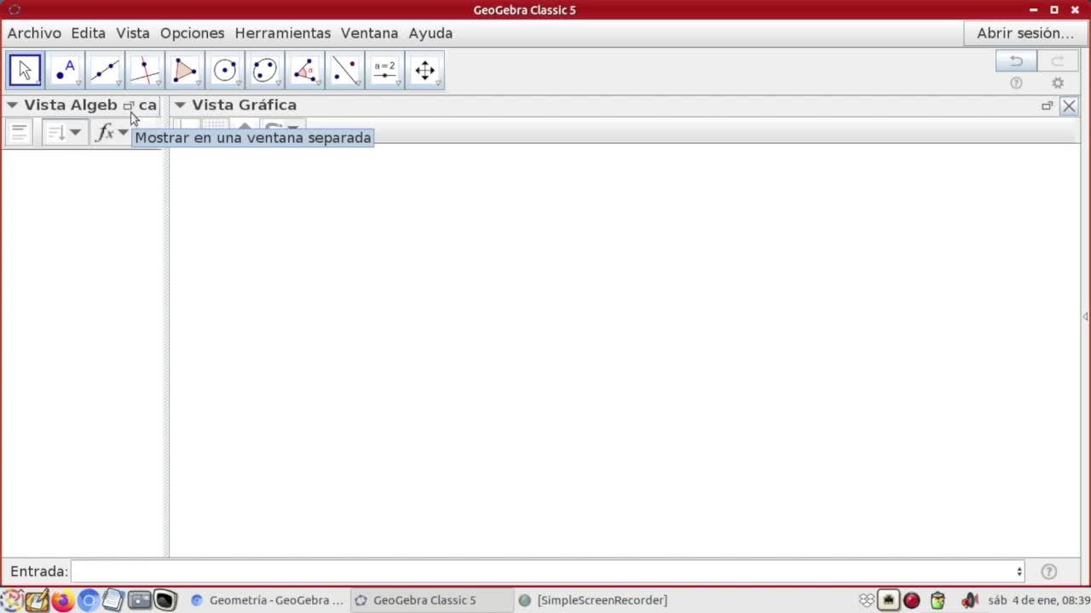Screen dimensions: 1091x613
Task: Open line tool options dropdown arrow
Action: pos(118,83)
